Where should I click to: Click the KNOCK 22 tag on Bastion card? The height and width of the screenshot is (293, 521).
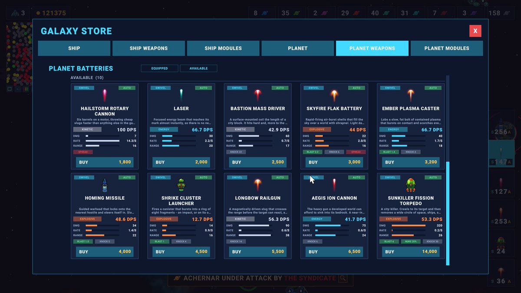pos(236,152)
